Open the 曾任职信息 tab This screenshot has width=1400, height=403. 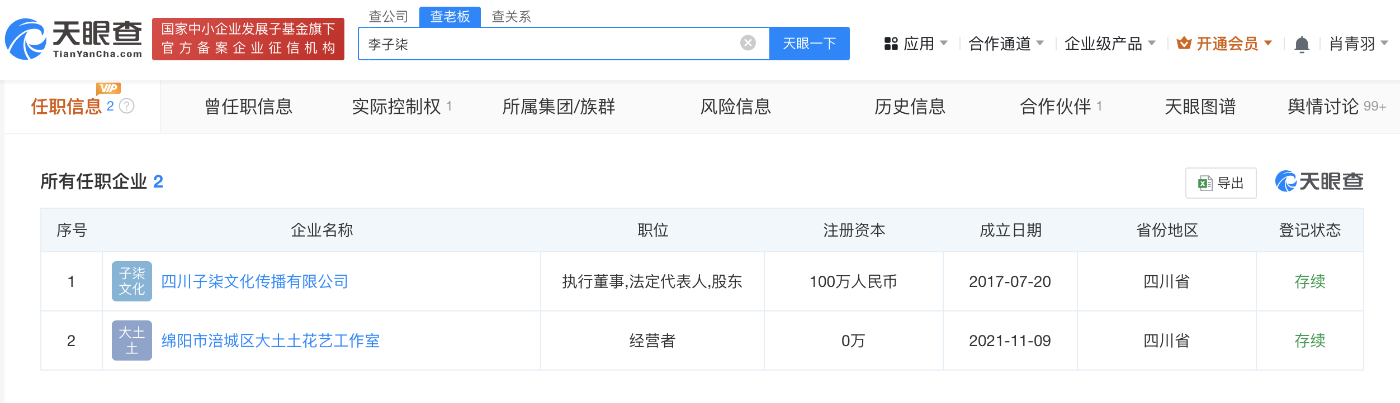(248, 107)
